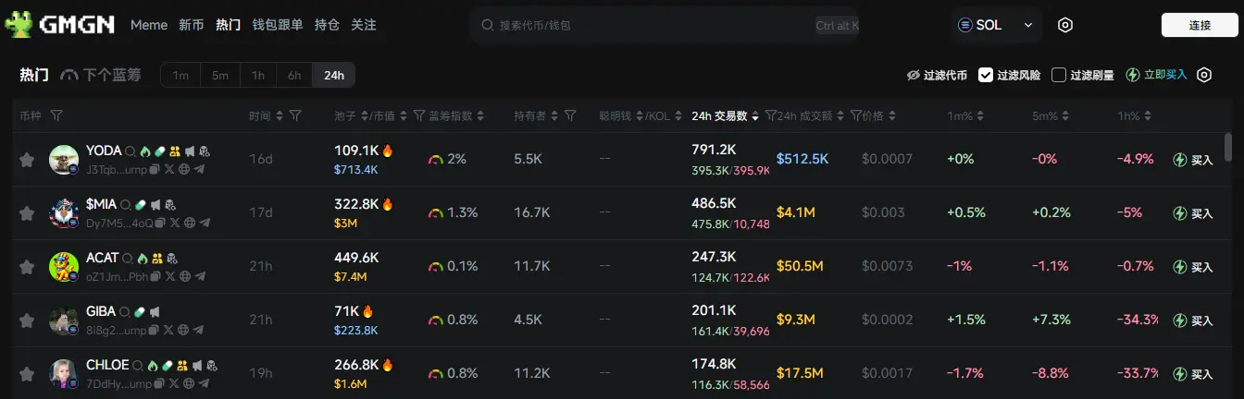
Task: Open 关注 in navigation
Action: (x=364, y=25)
